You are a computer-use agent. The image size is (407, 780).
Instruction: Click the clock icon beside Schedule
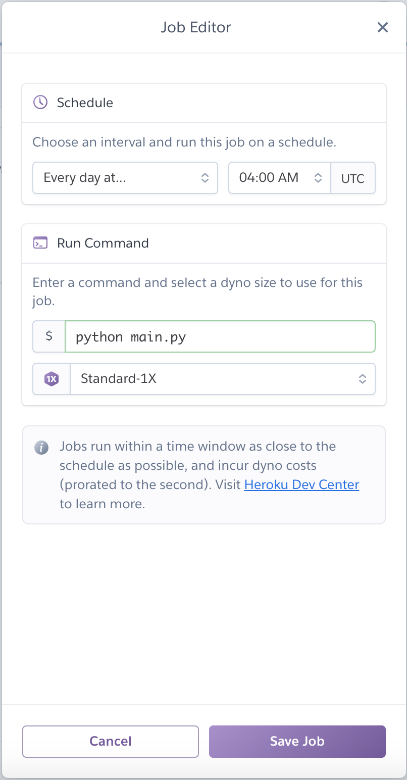pyautogui.click(x=40, y=103)
